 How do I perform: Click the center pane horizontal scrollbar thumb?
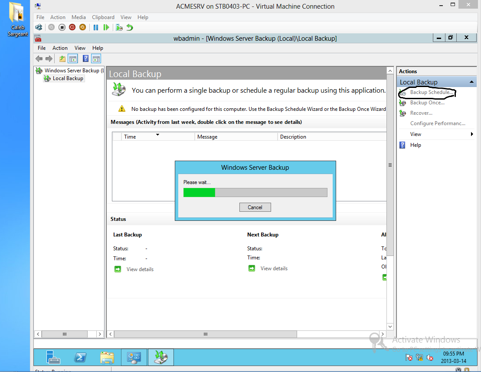205,334
